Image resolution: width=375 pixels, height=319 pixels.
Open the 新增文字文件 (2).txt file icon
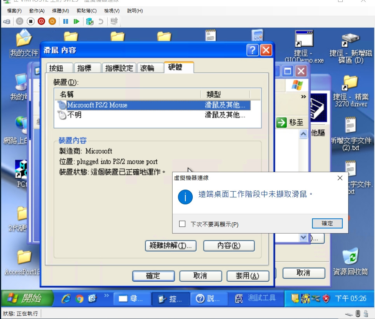[351, 134]
